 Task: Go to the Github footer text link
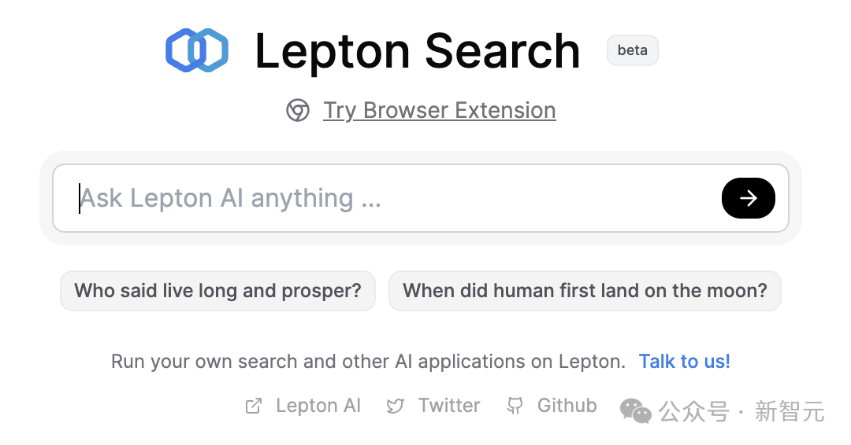point(567,406)
